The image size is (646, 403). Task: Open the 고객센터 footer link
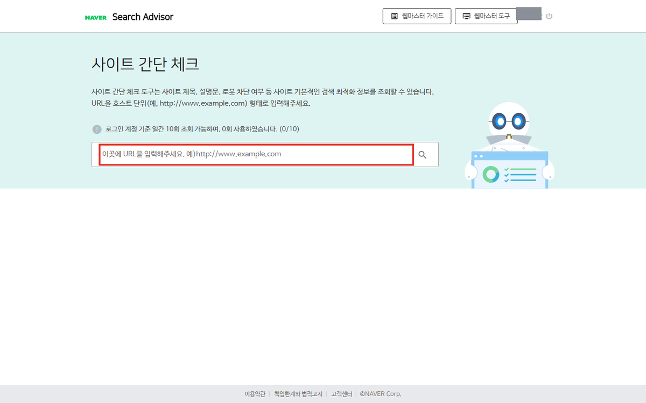click(341, 394)
